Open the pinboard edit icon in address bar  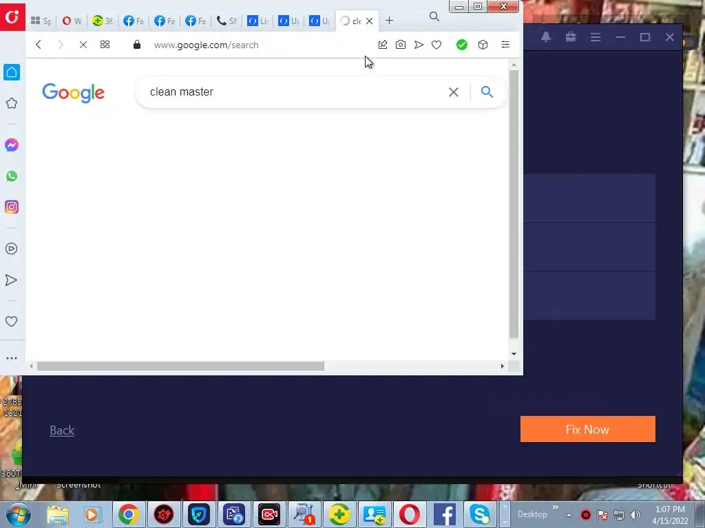383,45
